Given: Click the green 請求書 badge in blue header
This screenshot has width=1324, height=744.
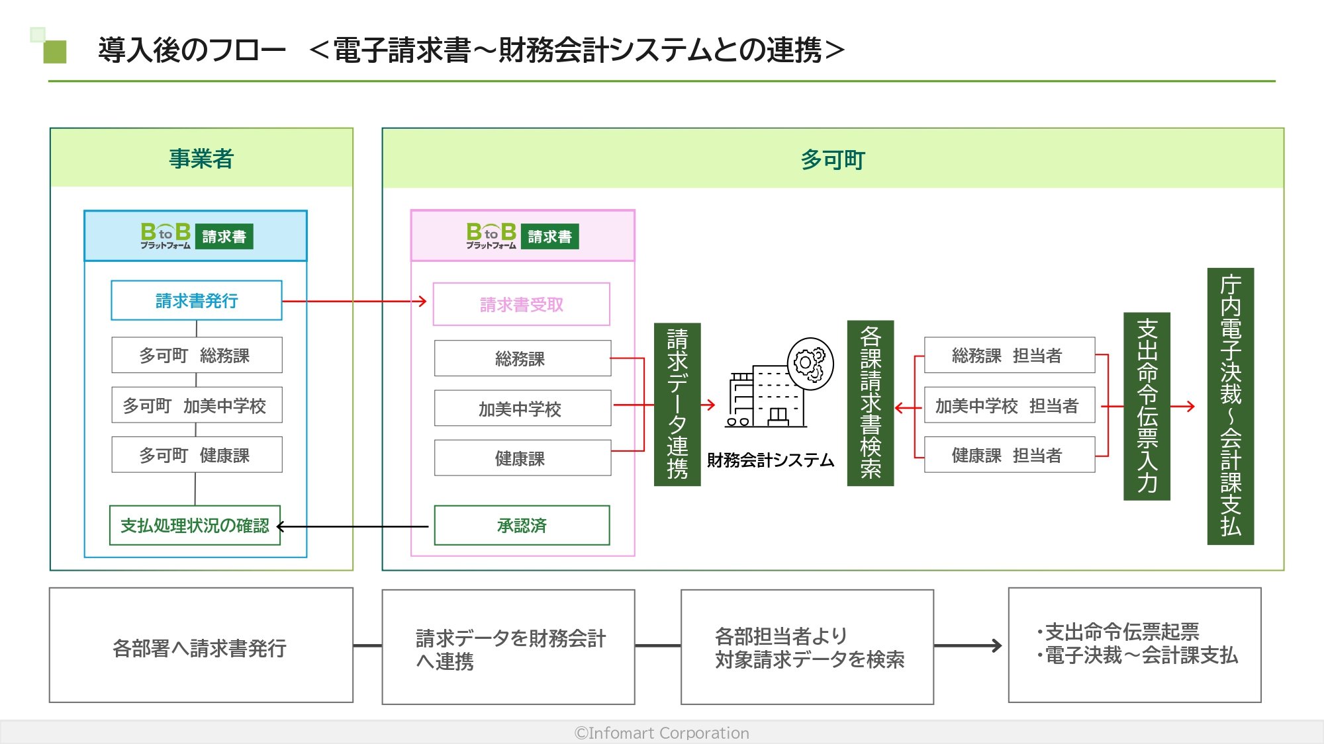Looking at the screenshot, I should [x=224, y=236].
